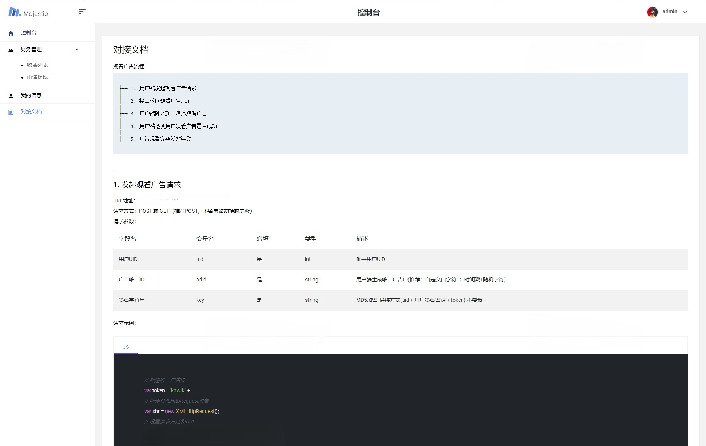This screenshot has height=446, width=706.
Task: Select the home icon beside 控制台
Action: pyautogui.click(x=11, y=33)
